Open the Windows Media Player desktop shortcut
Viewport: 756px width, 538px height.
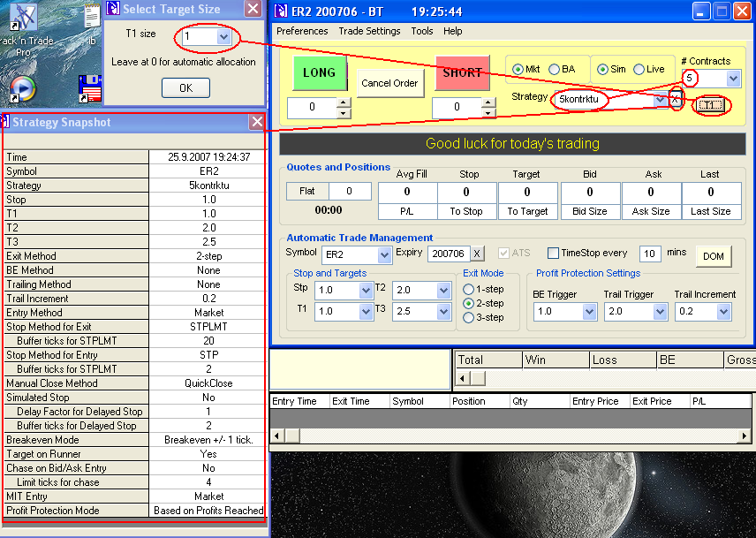[x=21, y=88]
